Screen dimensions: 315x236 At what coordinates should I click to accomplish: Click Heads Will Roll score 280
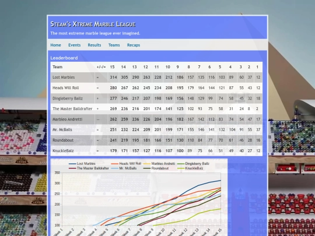coord(113,88)
